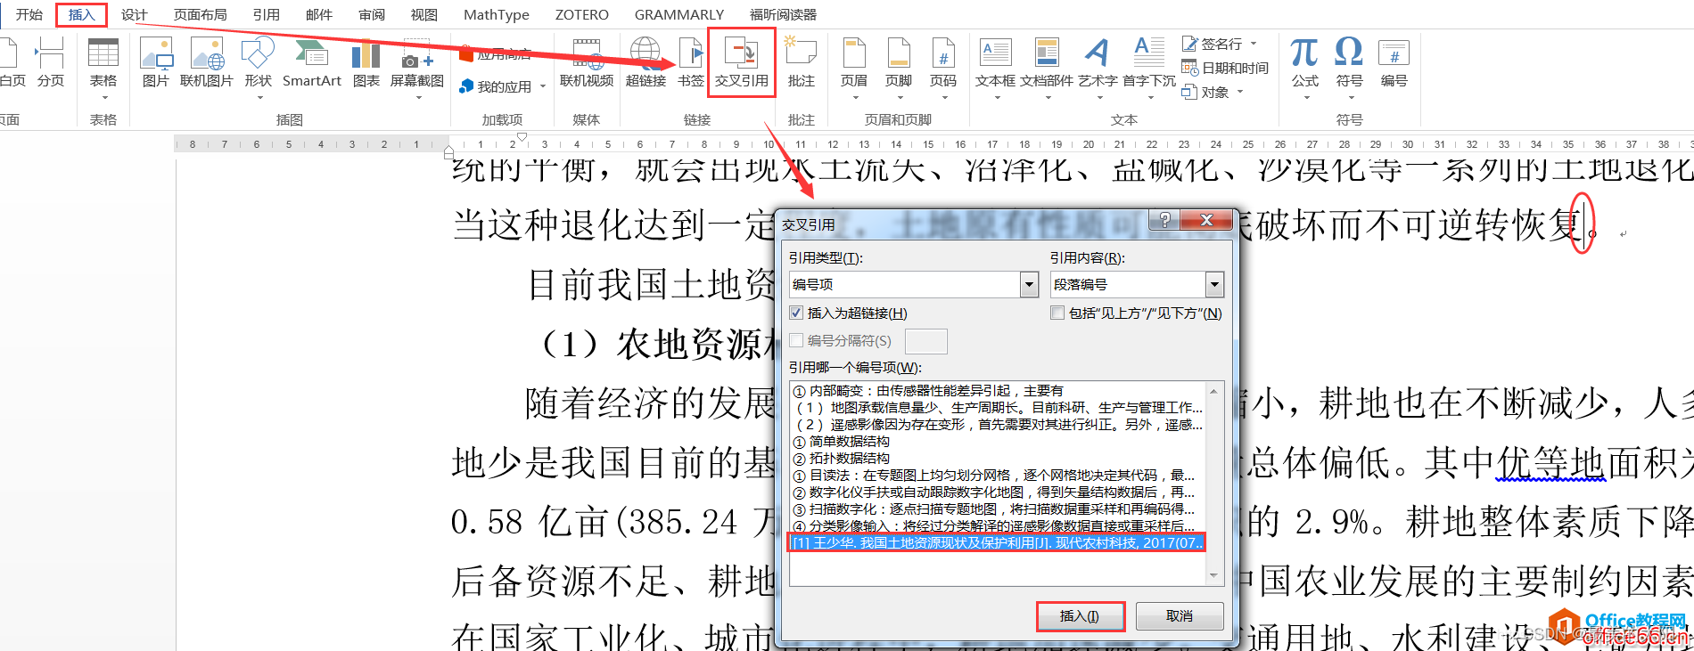
Task: Switch to the View (视图) tab
Action: point(423,14)
